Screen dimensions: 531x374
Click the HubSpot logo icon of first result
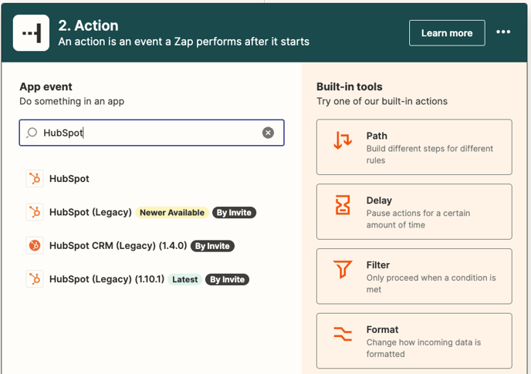point(35,179)
